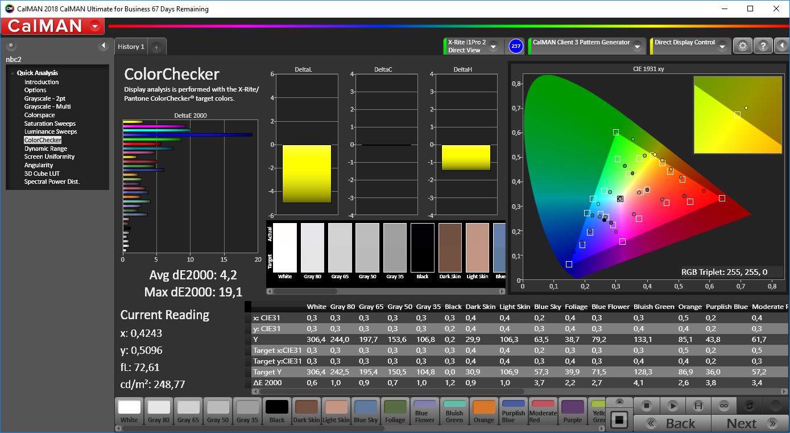Open settings with the gear icon
Screen dimensions: 790x433
tap(742, 46)
